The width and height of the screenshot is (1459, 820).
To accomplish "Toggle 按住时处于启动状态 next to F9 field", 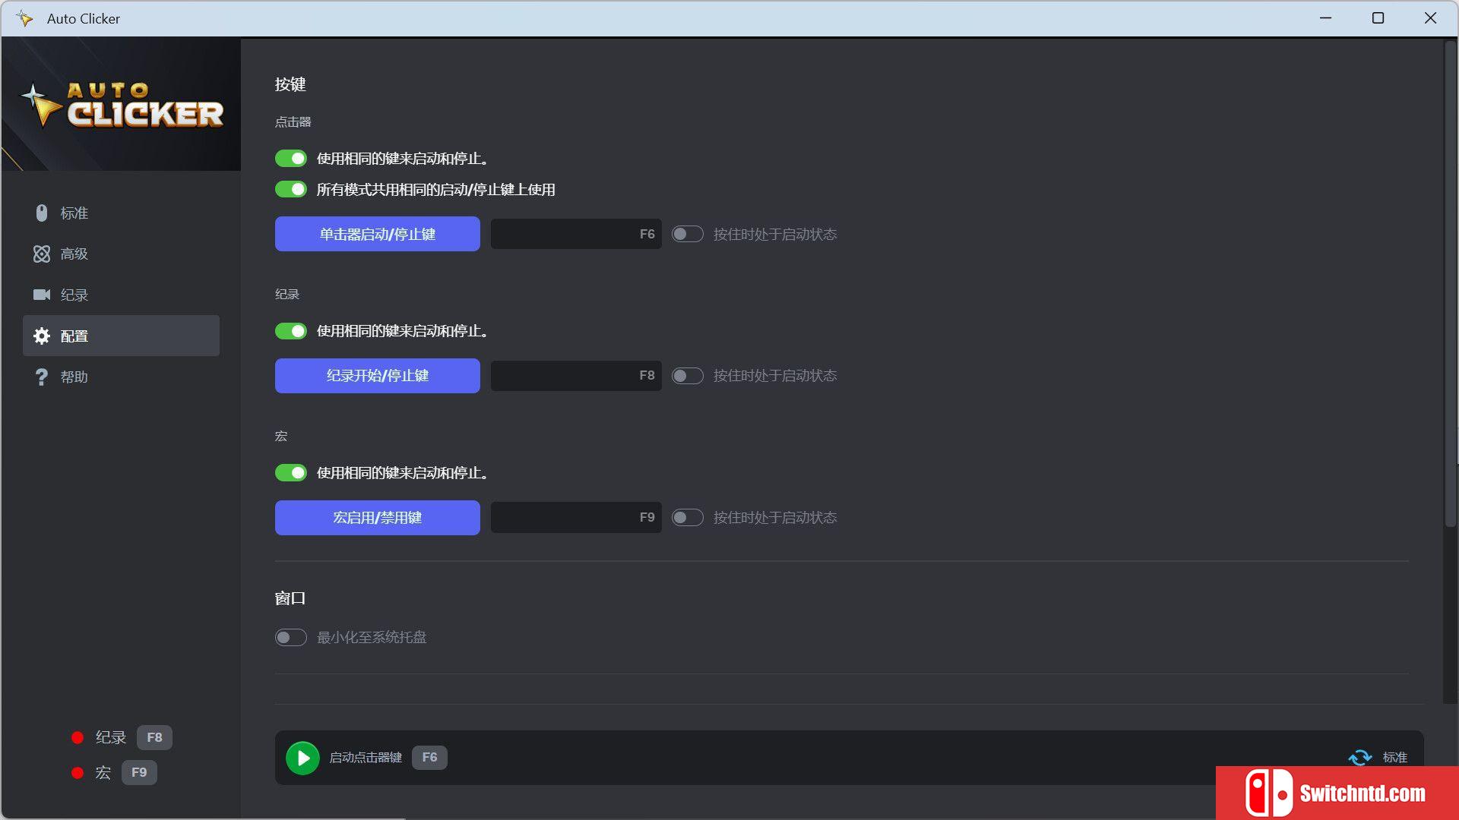I will [x=688, y=518].
